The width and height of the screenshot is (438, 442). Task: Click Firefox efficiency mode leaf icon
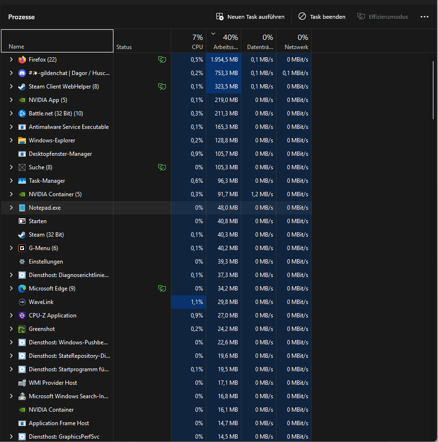(x=162, y=60)
